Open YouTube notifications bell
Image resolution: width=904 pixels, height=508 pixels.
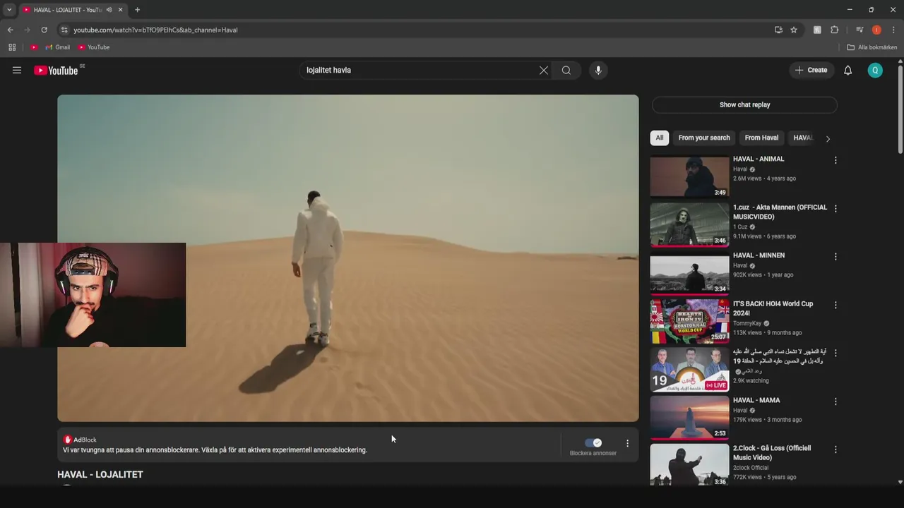[848, 70]
